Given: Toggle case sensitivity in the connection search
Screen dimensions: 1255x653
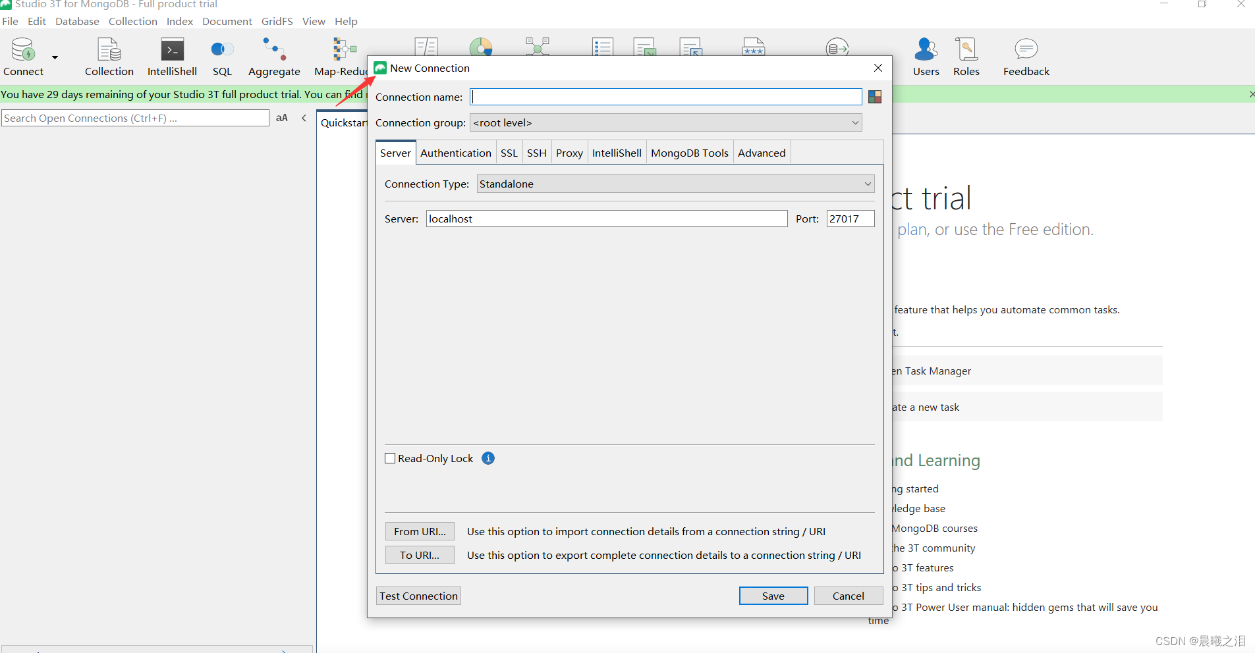Looking at the screenshot, I should 282,118.
